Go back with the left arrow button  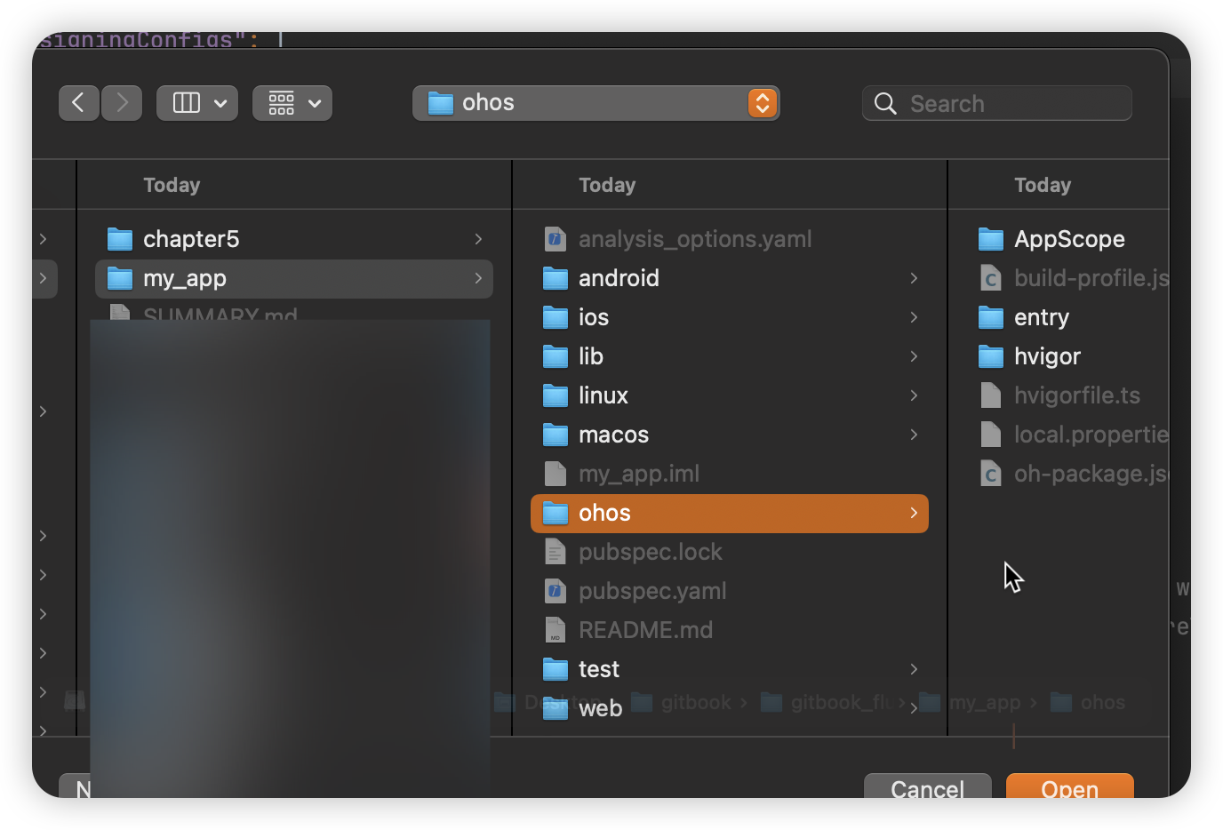(78, 103)
